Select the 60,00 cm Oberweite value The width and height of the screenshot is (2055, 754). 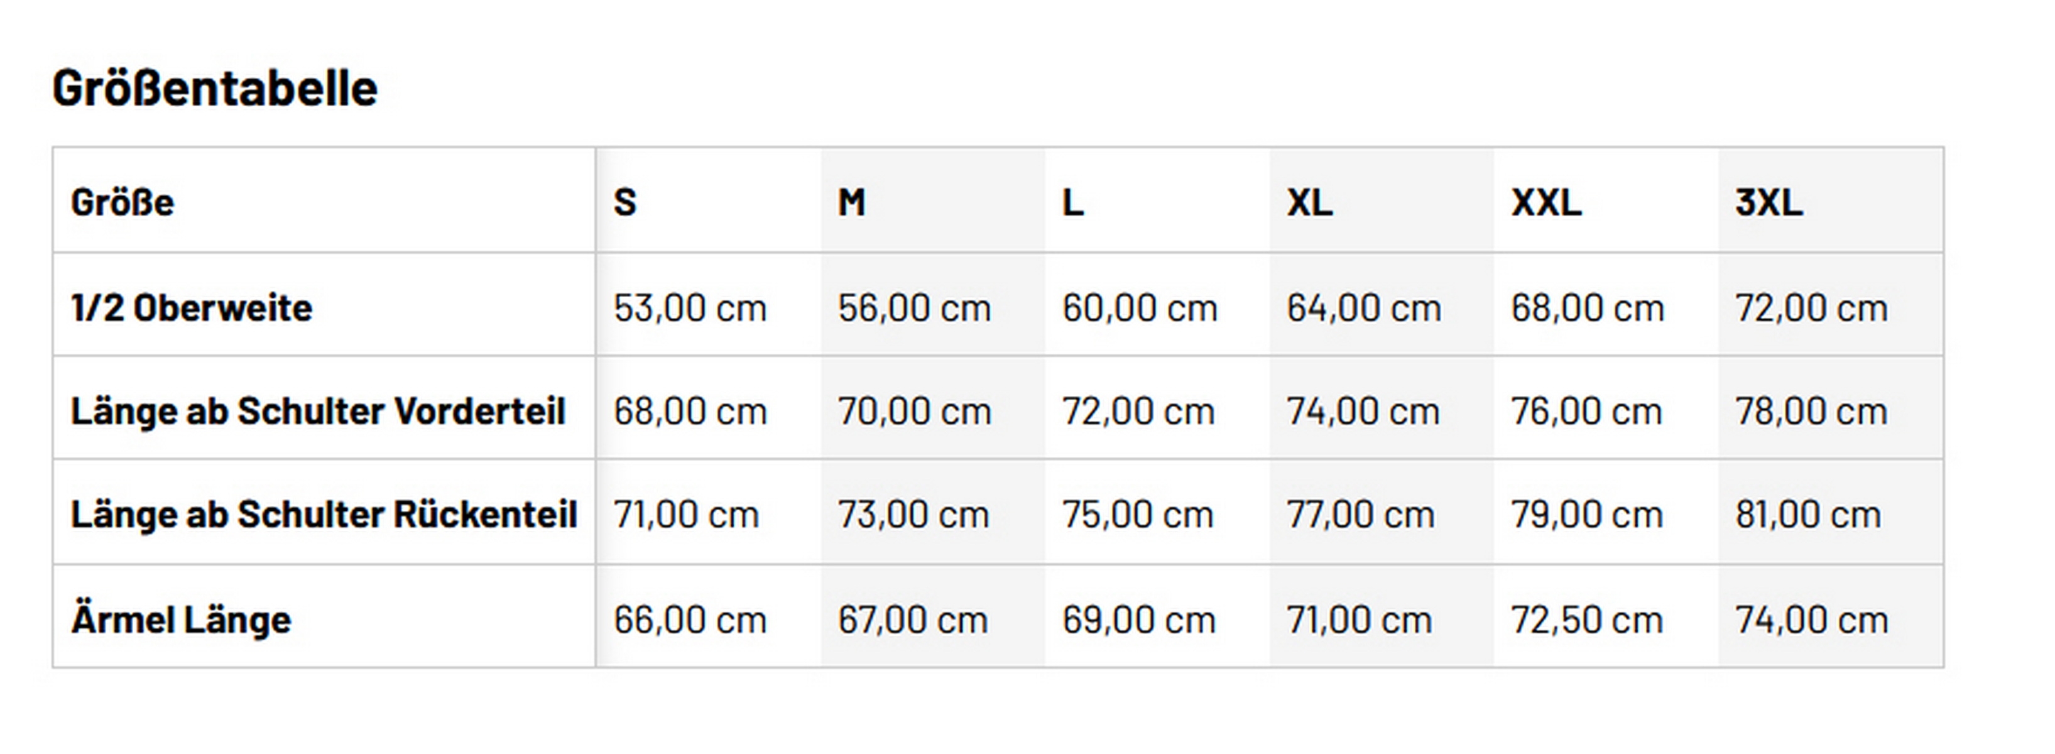click(x=1139, y=308)
